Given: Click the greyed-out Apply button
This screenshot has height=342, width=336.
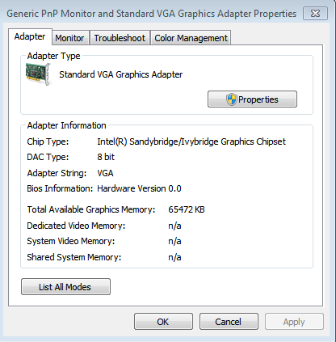Looking at the screenshot, I should click(294, 322).
